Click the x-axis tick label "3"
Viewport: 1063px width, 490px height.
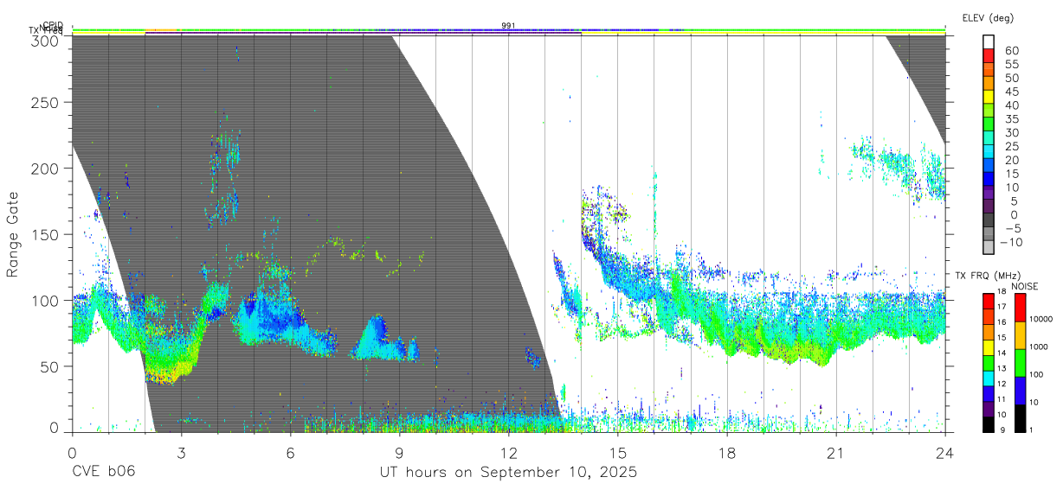(x=181, y=453)
